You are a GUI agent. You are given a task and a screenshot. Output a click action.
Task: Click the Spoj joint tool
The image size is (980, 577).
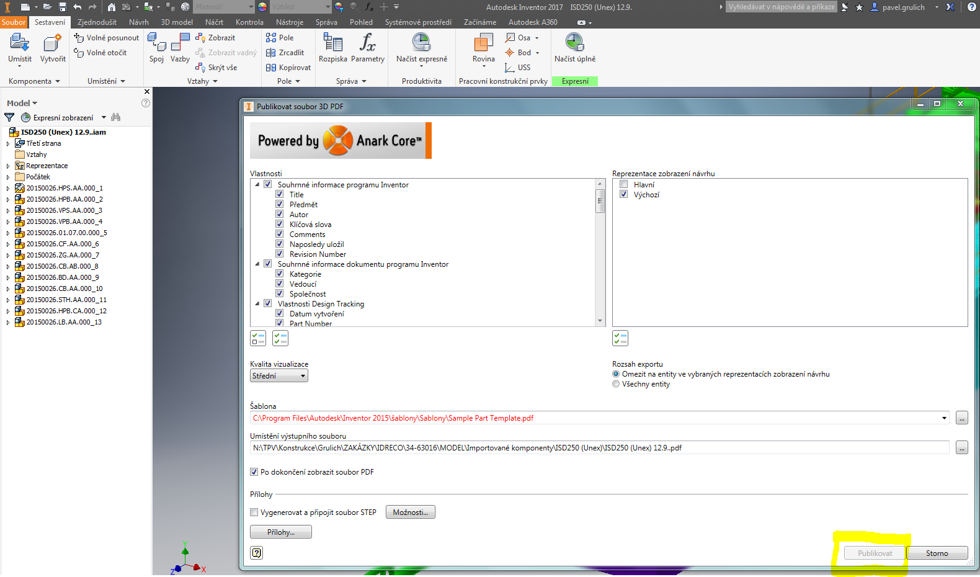(x=157, y=48)
